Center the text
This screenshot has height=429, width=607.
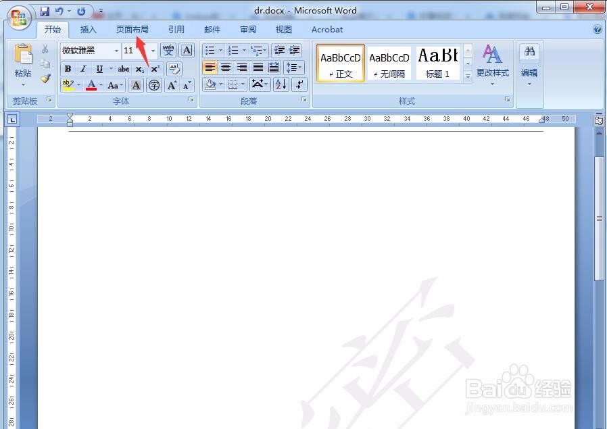point(226,68)
